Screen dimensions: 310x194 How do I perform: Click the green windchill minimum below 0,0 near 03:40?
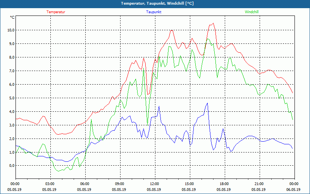(x=59, y=171)
